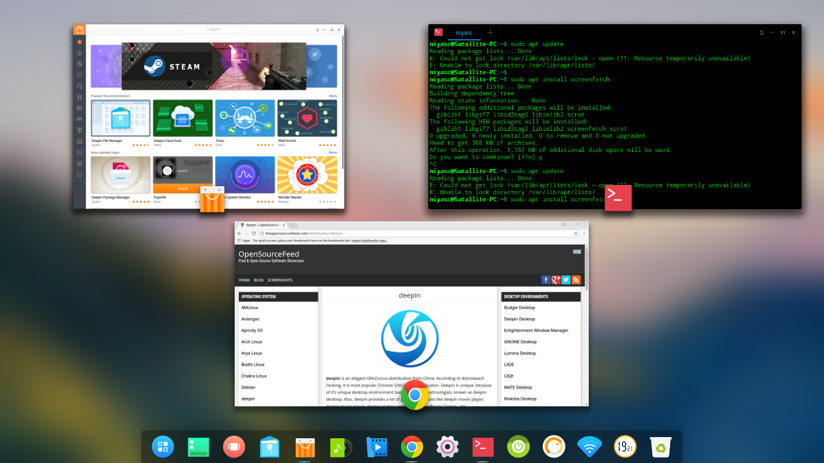824x463 pixels.
Task: Open the RSS feed icon on the webpage
Action: click(575, 280)
